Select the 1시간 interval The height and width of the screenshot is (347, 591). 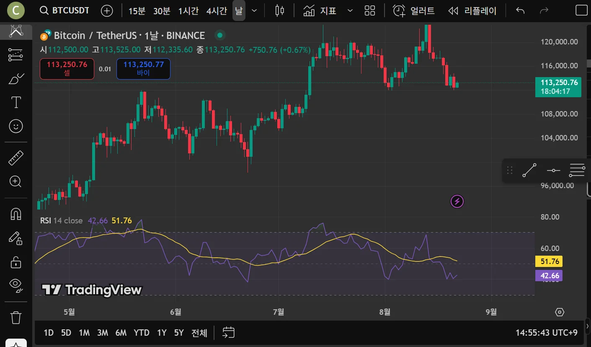pyautogui.click(x=188, y=11)
